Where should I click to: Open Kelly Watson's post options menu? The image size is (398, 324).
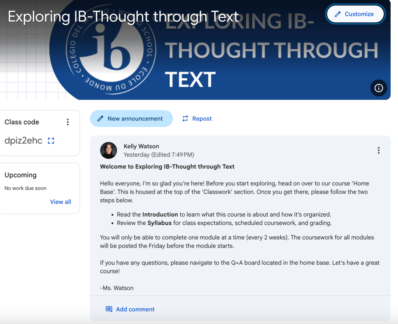click(379, 150)
